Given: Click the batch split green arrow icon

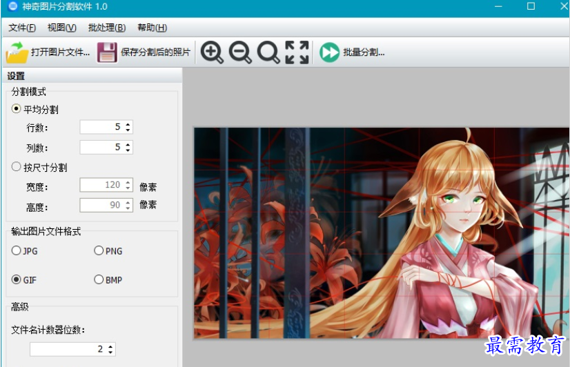Looking at the screenshot, I should (x=329, y=52).
